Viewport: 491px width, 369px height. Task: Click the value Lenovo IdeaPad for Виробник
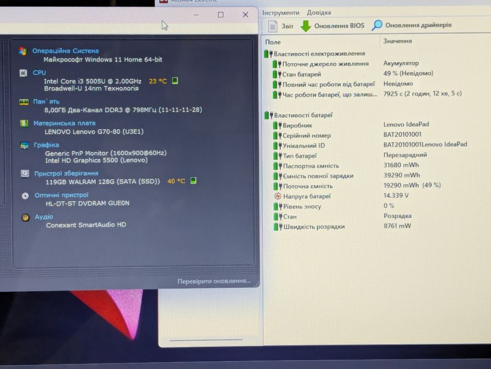click(406, 124)
